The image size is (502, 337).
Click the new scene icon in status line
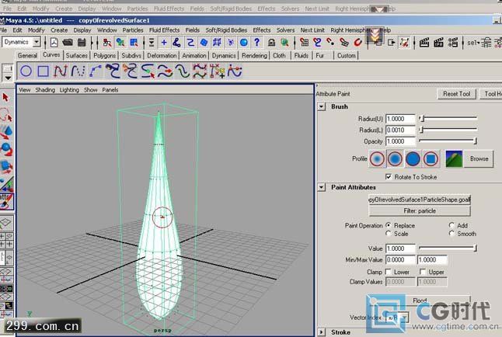coord(54,42)
